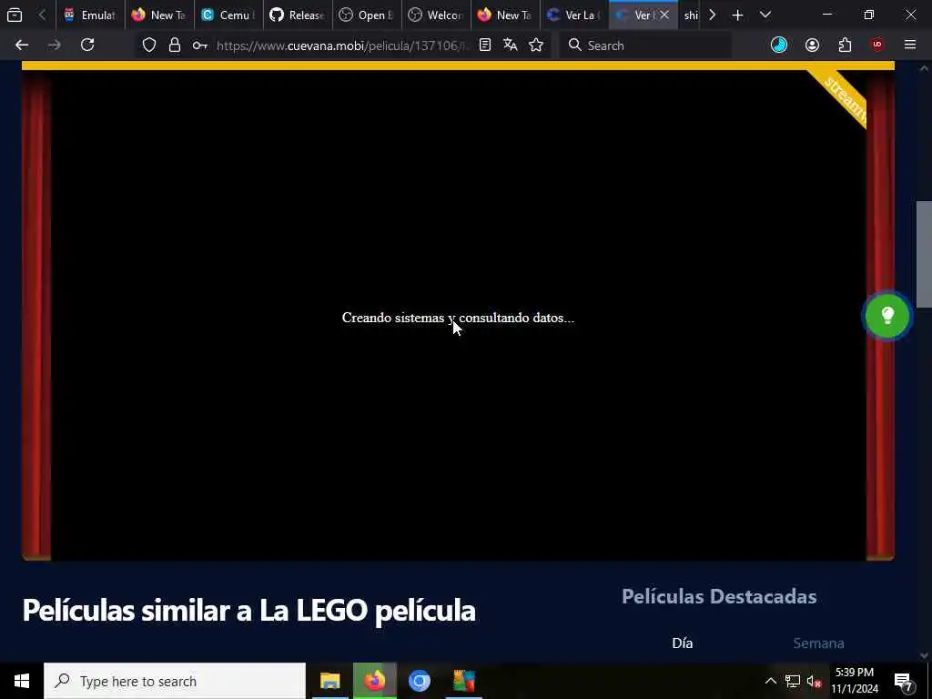The width and height of the screenshot is (932, 699).
Task: Open the notification center icon
Action: click(904, 682)
